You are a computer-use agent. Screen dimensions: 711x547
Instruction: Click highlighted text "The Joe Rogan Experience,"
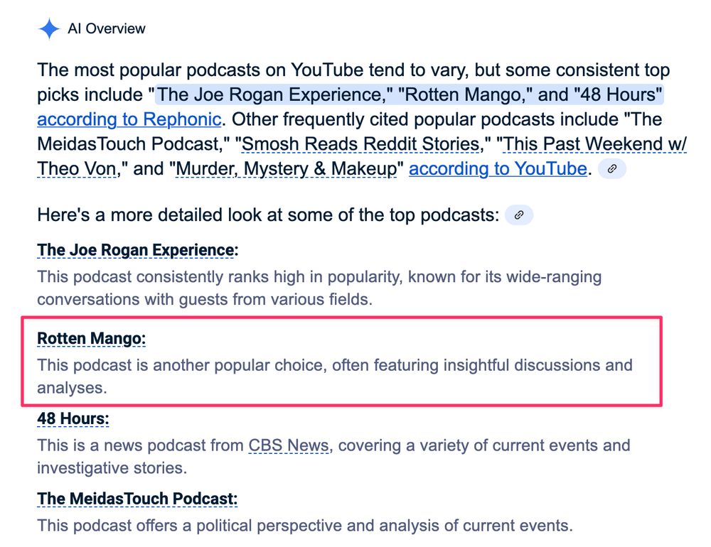click(x=274, y=94)
